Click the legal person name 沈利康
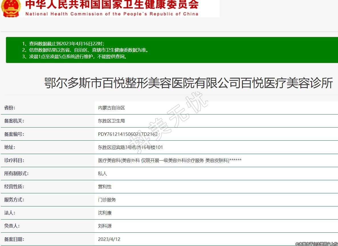This screenshot has width=338, height=246. tap(105, 213)
